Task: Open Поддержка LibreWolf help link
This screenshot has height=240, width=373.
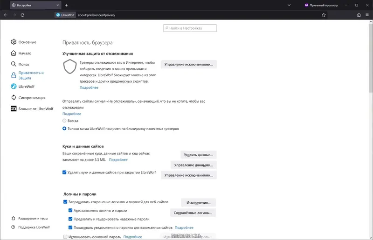Action: [34, 227]
